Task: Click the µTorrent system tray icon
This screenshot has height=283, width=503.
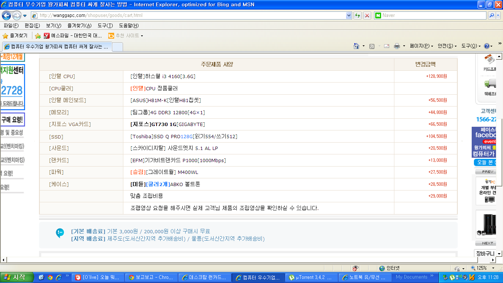Action: tap(452, 277)
